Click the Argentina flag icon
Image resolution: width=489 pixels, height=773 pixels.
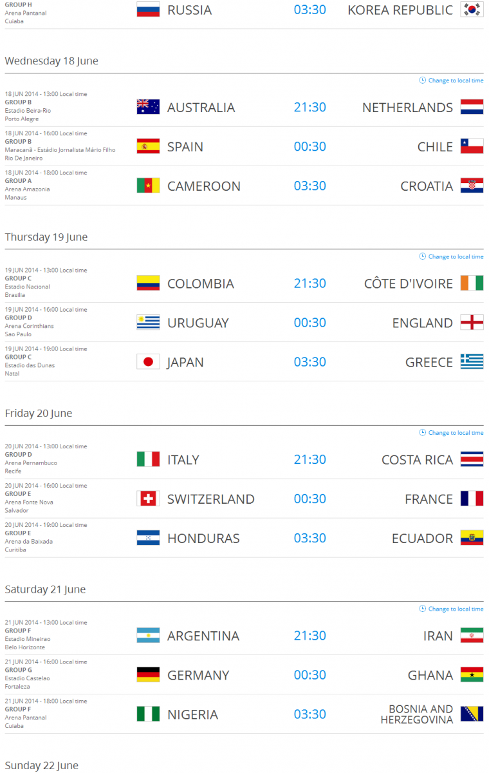(x=147, y=635)
